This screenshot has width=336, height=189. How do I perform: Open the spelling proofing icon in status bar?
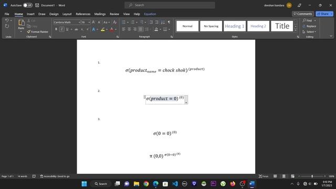pyautogui.click(x=34, y=176)
